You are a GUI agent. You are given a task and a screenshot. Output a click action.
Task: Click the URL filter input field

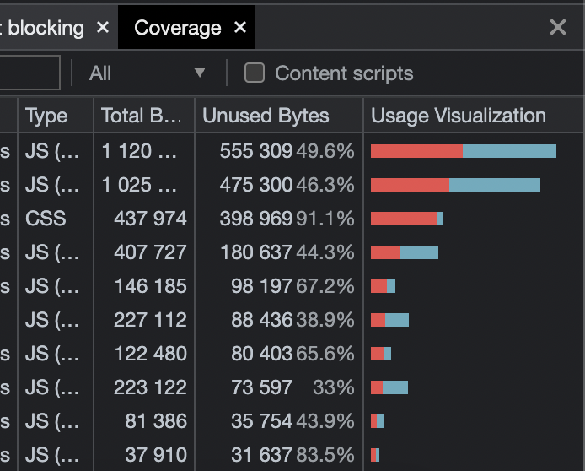(x=30, y=73)
